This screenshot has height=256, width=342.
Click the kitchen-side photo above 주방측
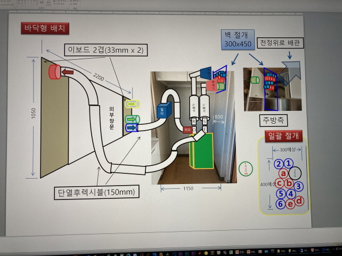point(273,85)
